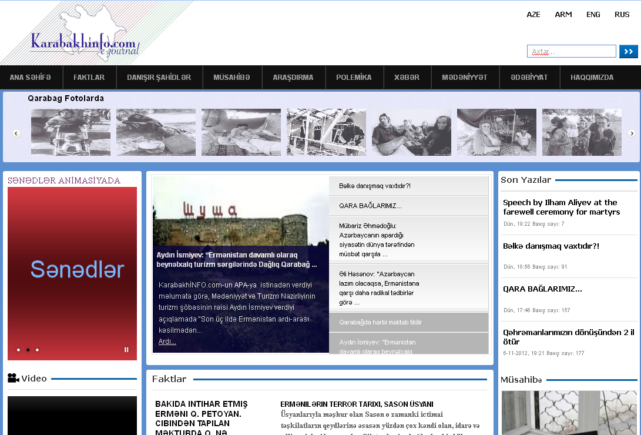Pause the Sənədlər animation slideshow

(x=126, y=350)
